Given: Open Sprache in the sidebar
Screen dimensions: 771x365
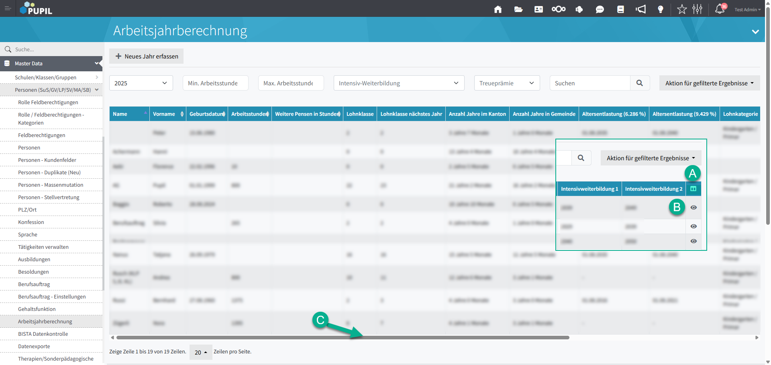Looking at the screenshot, I should [28, 234].
